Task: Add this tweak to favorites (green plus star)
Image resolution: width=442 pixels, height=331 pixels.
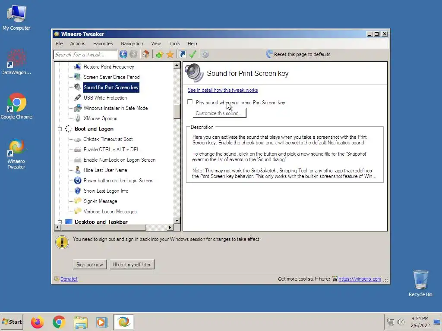Action: 160,54
